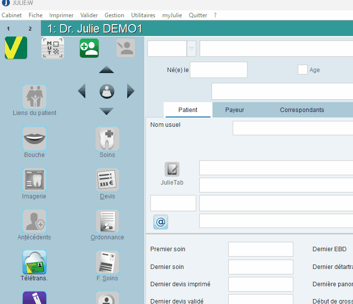Switch to the Payeur tab
Image resolution: width=353 pixels, height=304 pixels.
[235, 110]
